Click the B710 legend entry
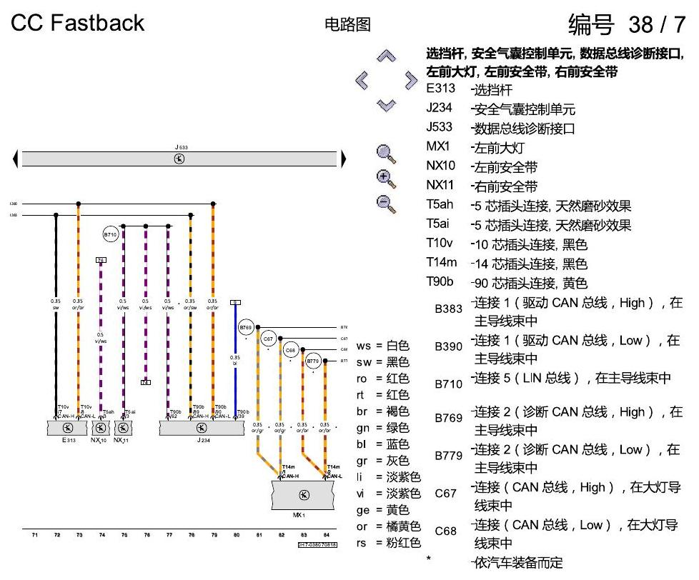 pyautogui.click(x=552, y=381)
